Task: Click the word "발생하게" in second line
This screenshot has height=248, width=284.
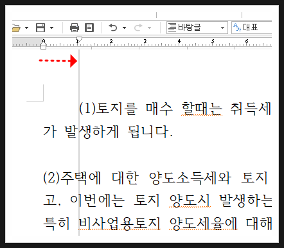Action: [x=91, y=132]
